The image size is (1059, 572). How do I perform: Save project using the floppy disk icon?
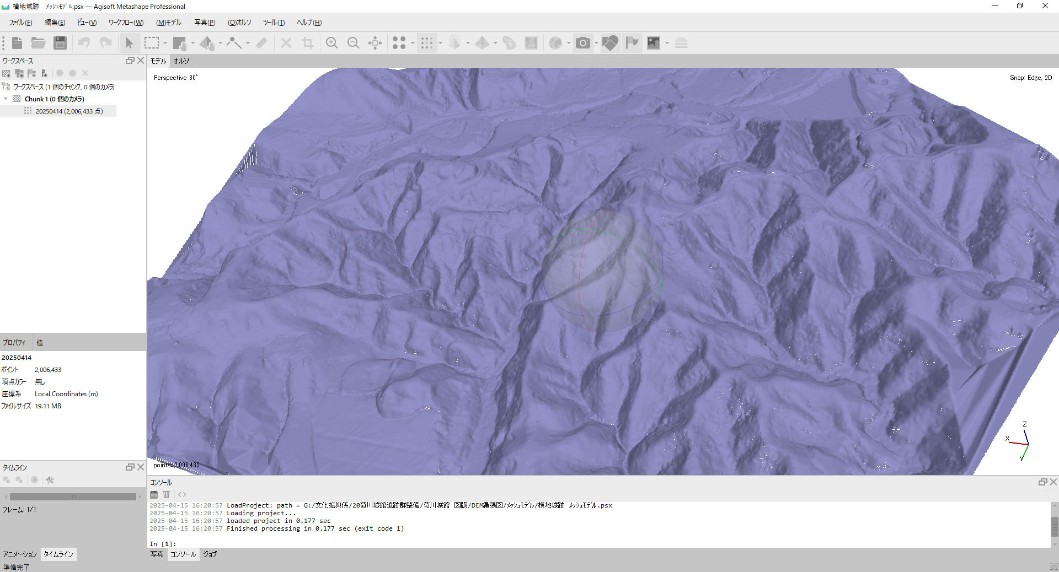60,43
